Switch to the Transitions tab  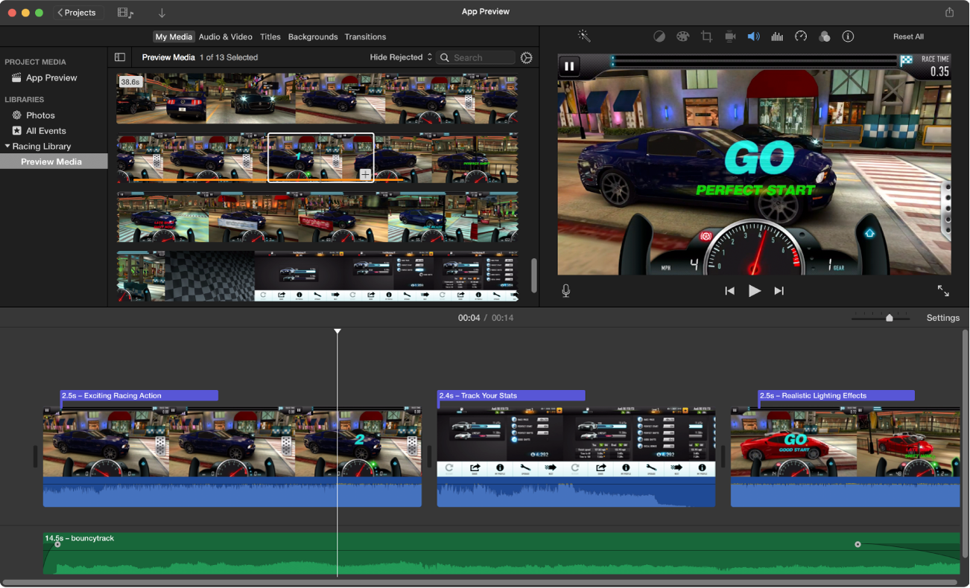(x=365, y=36)
